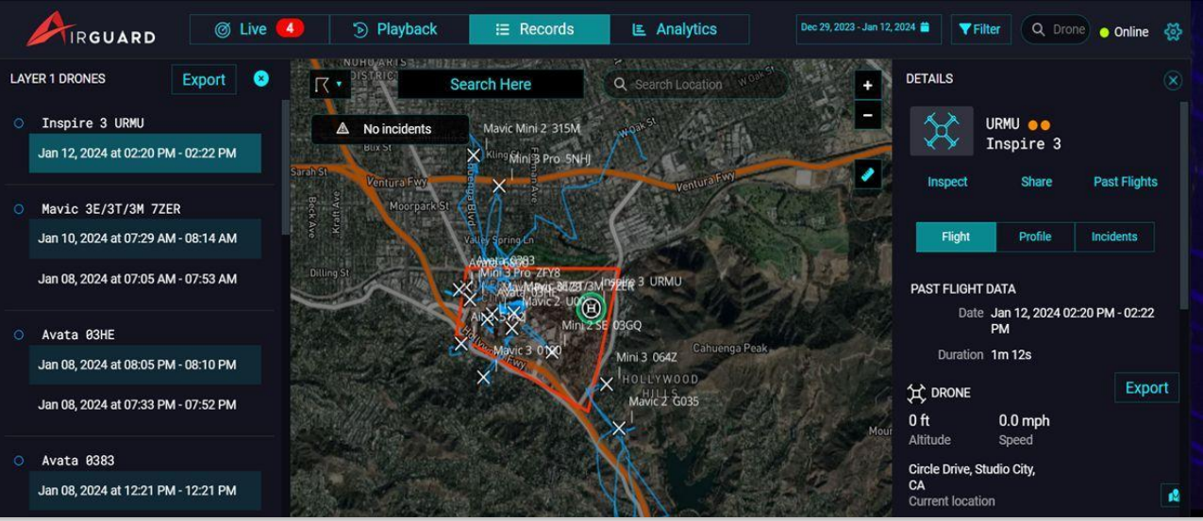1203x521 pixels.
Task: Open flight Jan 08, 2024 12:21 PM - 12:21 PM
Action: point(145,490)
